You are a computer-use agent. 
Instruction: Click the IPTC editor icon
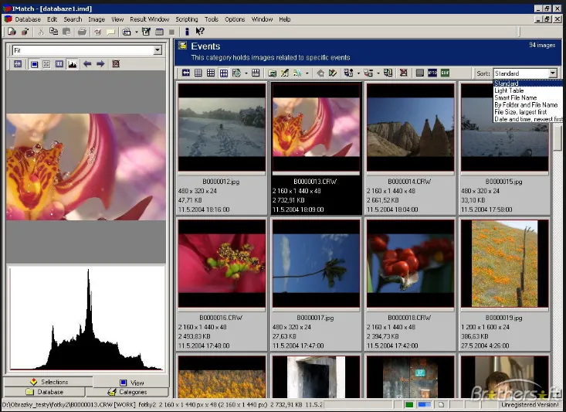click(432, 73)
